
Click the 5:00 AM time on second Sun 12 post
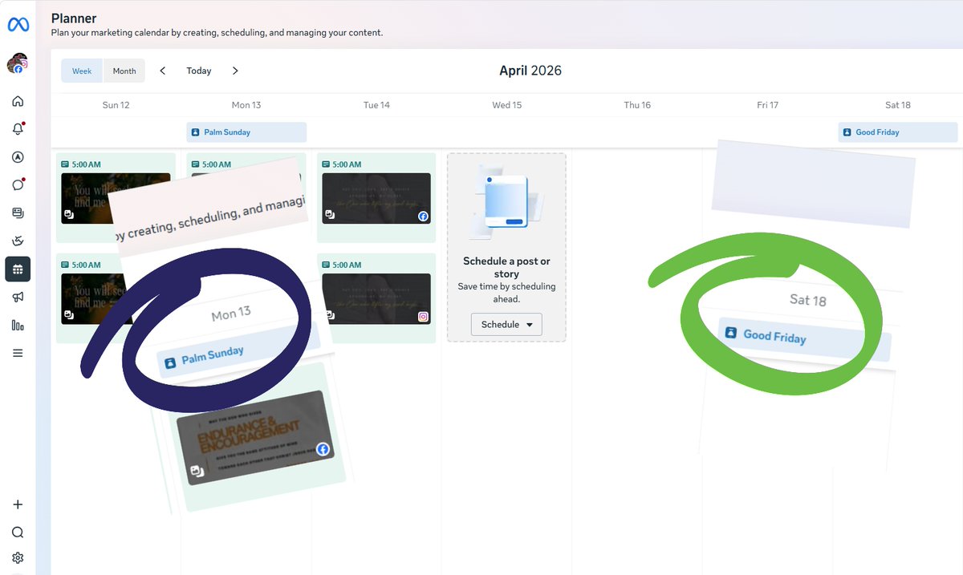pos(86,265)
